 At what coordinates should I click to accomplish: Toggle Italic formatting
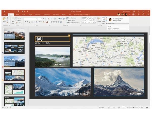tap(27, 22)
